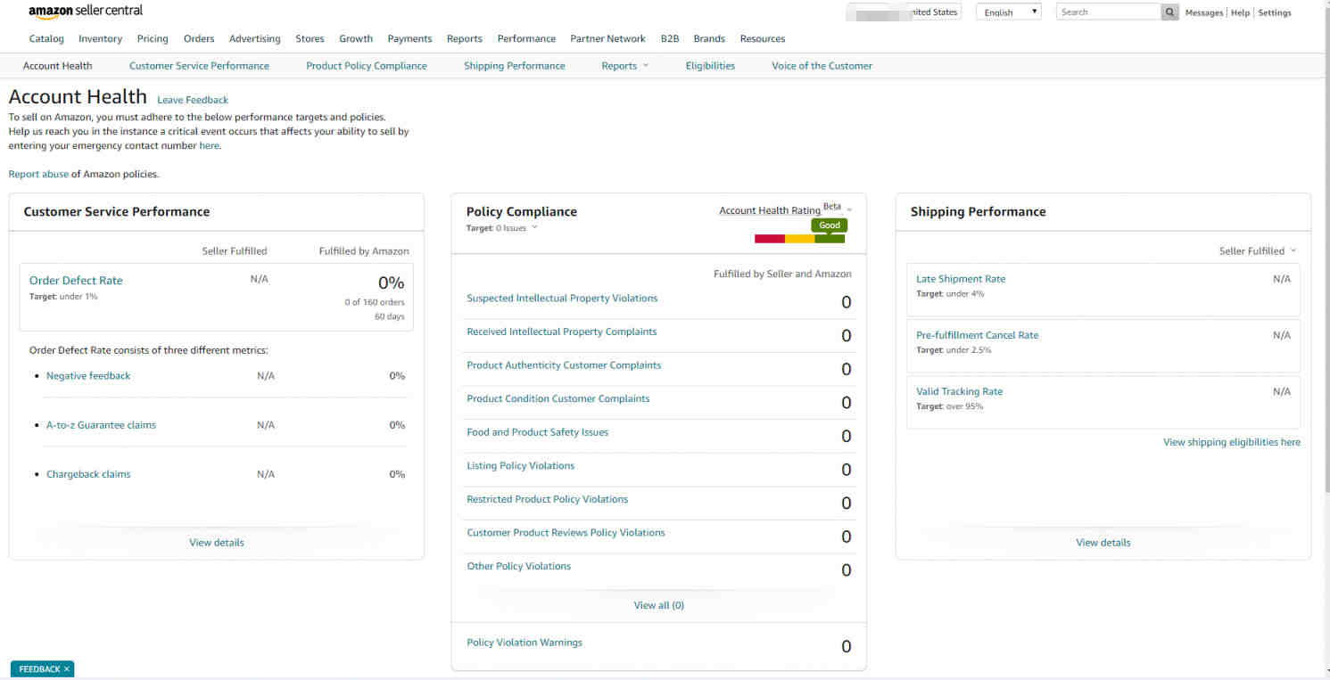Open the Valid Tracking Rate link
1330x680 pixels.
pos(960,391)
